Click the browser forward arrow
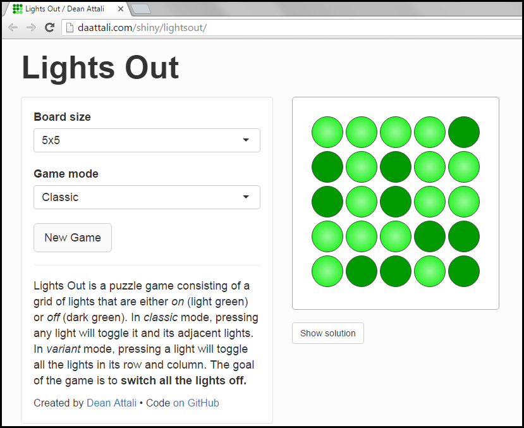524x428 pixels. (30, 27)
